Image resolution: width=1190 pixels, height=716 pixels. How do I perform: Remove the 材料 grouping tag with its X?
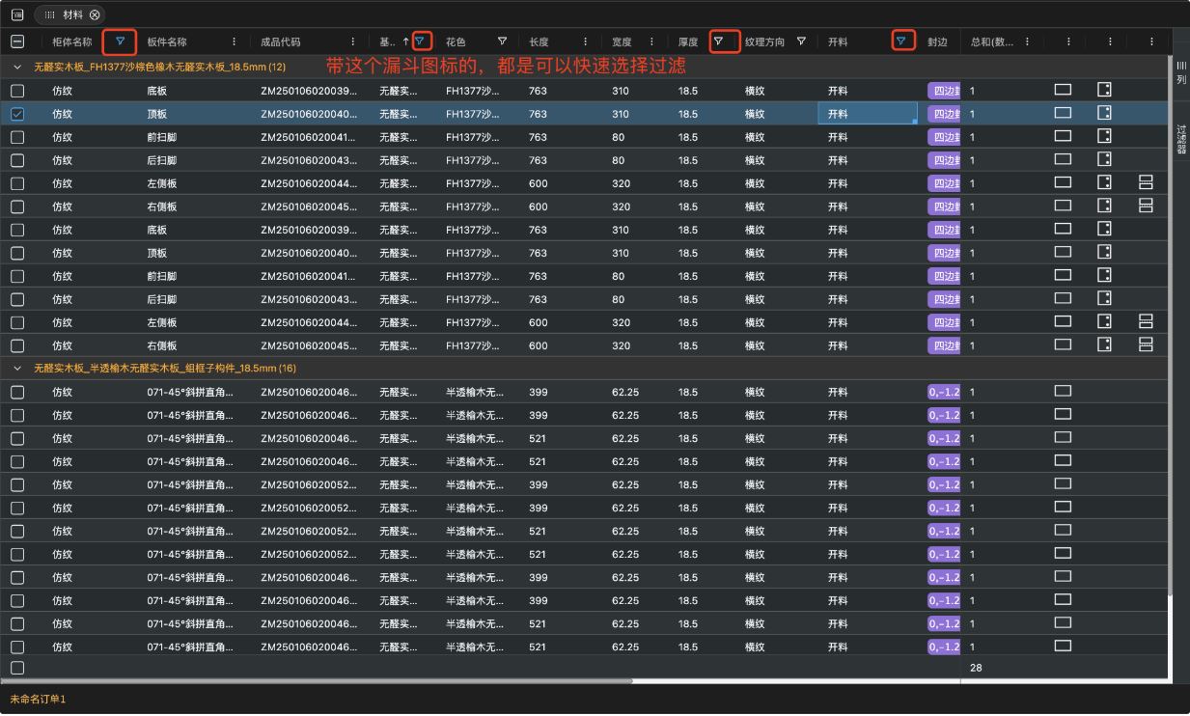tap(95, 15)
